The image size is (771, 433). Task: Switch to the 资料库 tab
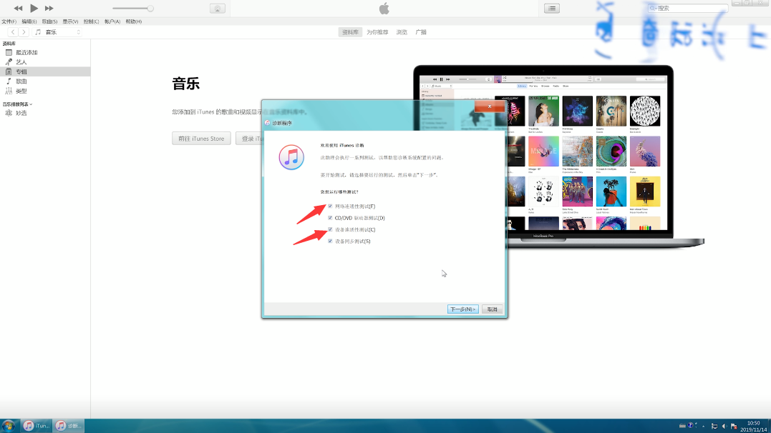(x=350, y=32)
